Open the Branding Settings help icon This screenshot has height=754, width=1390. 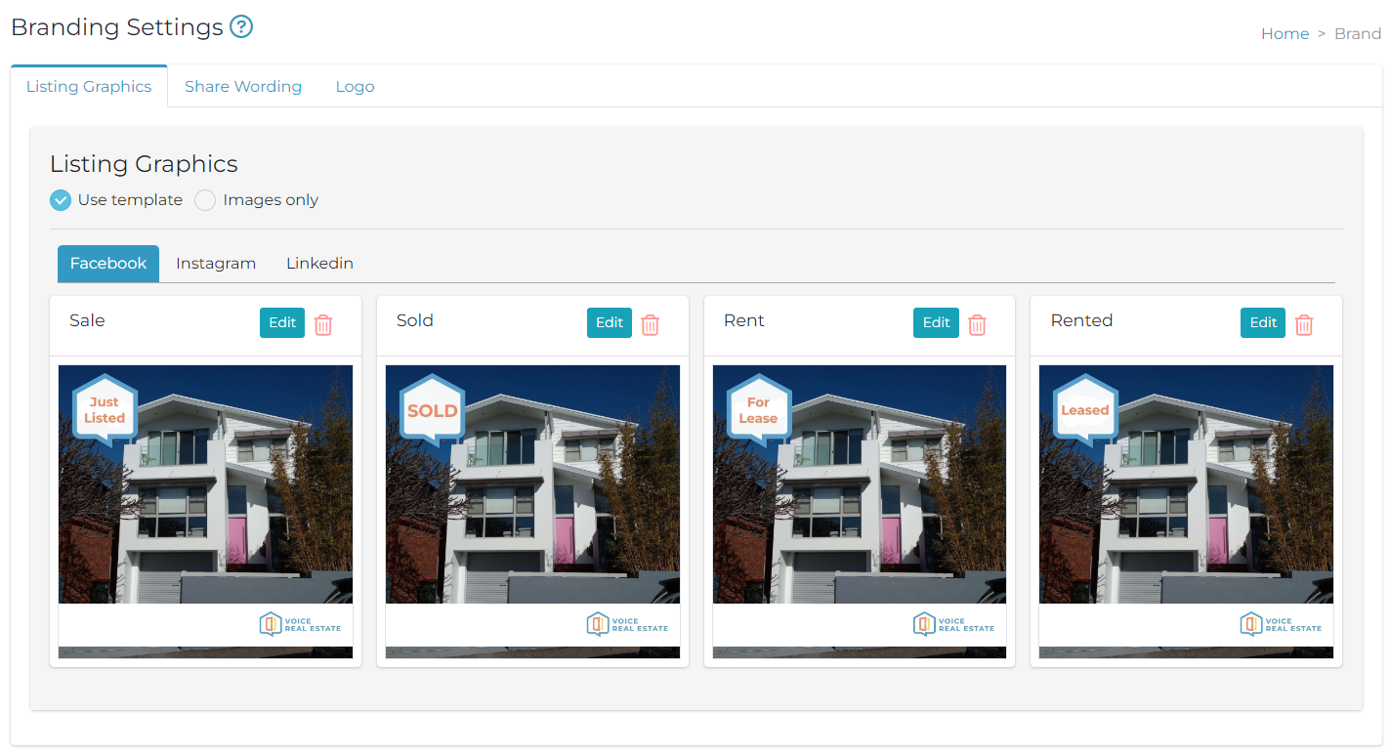click(x=241, y=26)
